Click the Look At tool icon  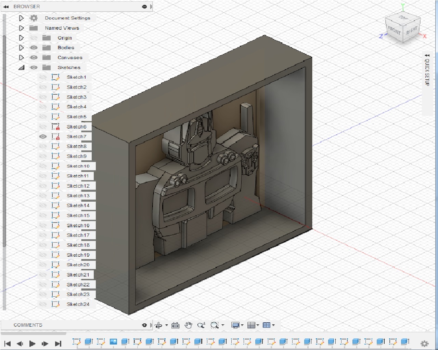(175, 325)
